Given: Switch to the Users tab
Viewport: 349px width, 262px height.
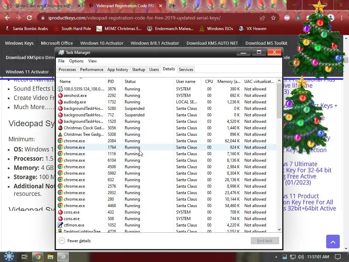Looking at the screenshot, I should tap(154, 70).
